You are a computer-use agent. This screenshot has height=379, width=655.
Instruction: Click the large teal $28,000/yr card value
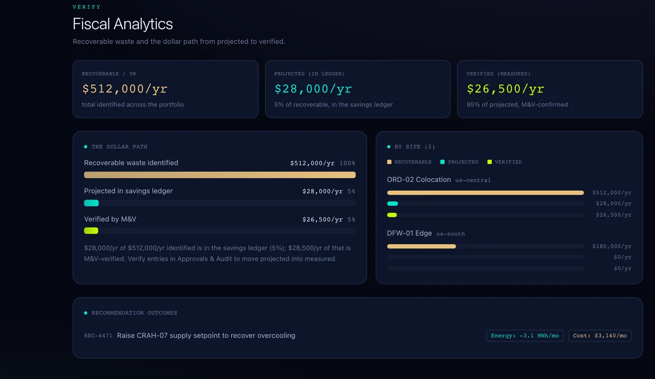pos(313,89)
